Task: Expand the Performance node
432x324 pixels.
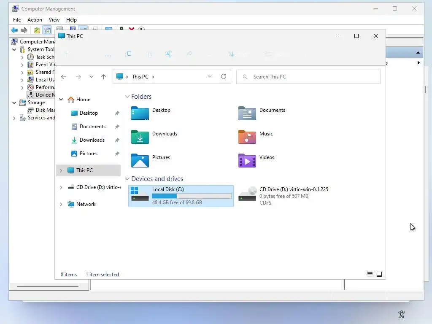Action: click(x=22, y=88)
